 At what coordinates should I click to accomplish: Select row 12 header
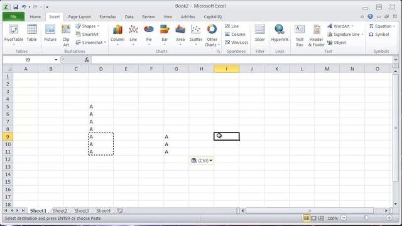pyautogui.click(x=8, y=159)
